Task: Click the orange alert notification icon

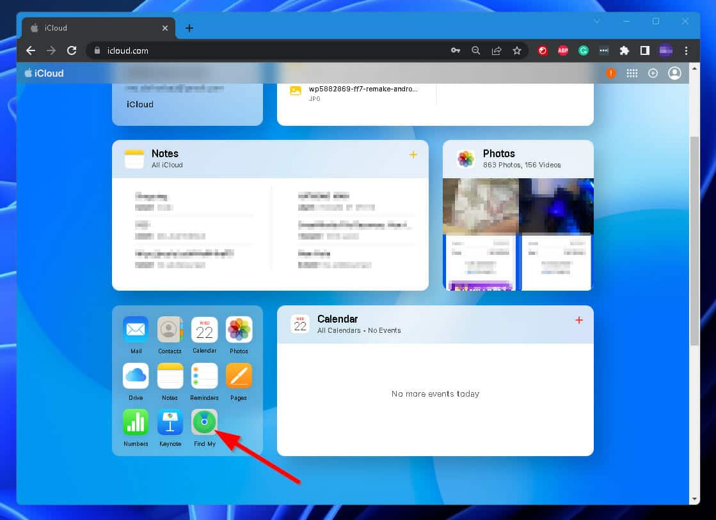Action: point(610,73)
